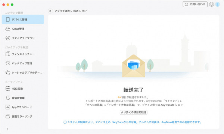This screenshot has width=224, height=134.
Task: Open Appダウンロード app store icon
Action: pyautogui.click(x=8, y=107)
